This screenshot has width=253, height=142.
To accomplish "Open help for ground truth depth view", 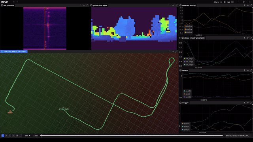I will (170, 6).
